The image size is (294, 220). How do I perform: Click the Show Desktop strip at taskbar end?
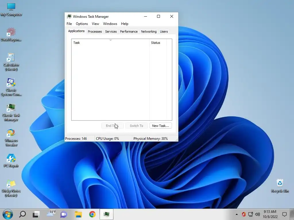click(292, 214)
